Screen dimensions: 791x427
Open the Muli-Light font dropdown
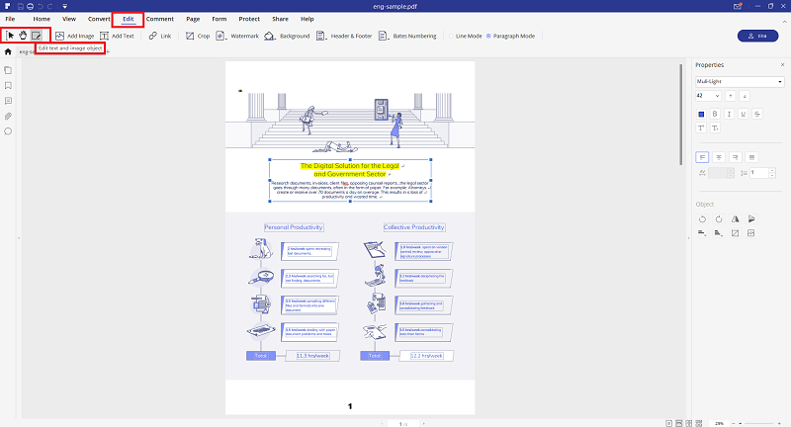pos(740,81)
